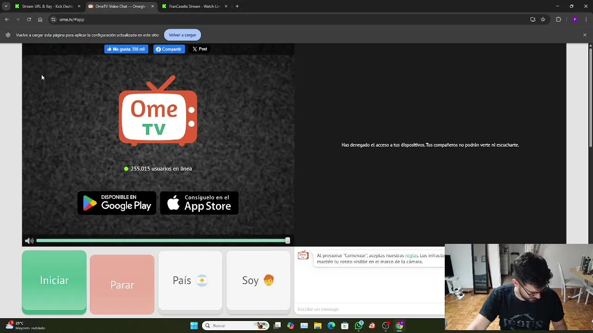This screenshot has width=593, height=333.
Task: Click the taskbar Buscar search box
Action: pyautogui.click(x=236, y=326)
